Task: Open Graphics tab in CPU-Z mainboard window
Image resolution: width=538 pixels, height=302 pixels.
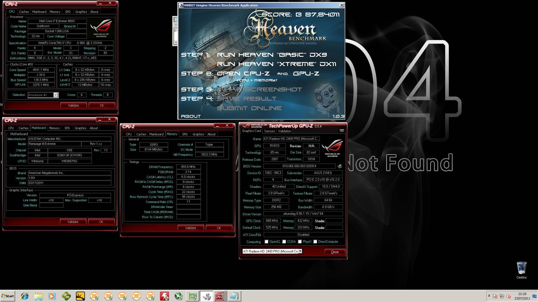Action: click(x=81, y=128)
